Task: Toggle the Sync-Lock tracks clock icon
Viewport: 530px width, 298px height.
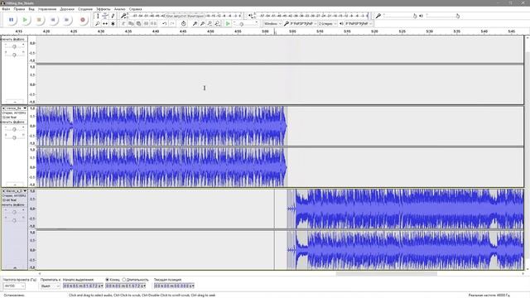Action: click(183, 24)
